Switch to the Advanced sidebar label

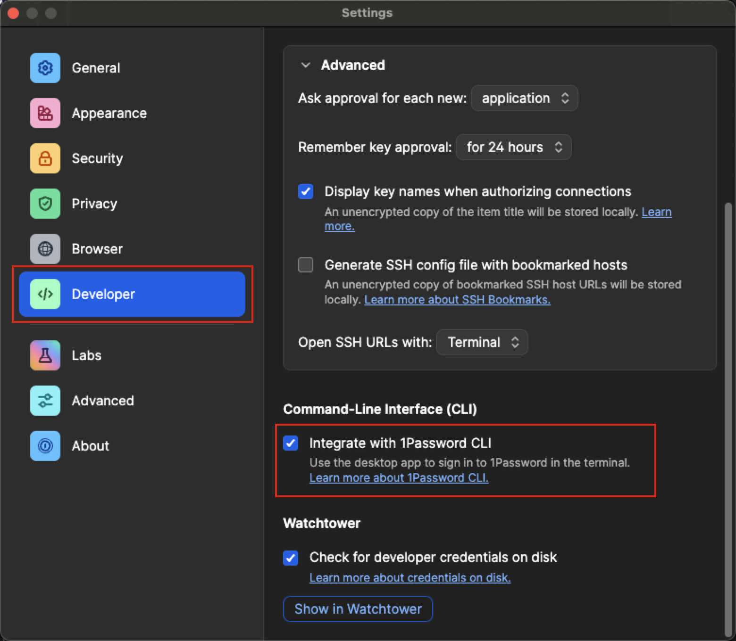point(103,401)
